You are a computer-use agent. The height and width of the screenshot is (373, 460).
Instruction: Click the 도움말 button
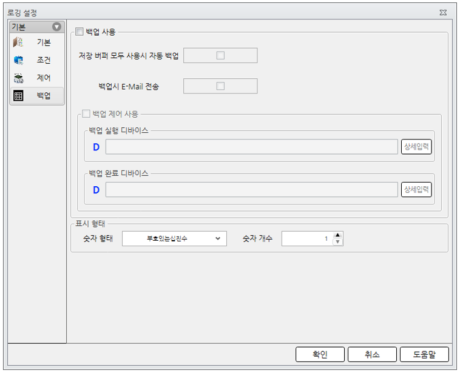coord(424,354)
